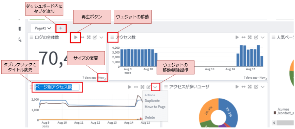This screenshot has width=295, height=129.
Task: Click the plus icon to add a dashboard tab
Action: click(61, 28)
